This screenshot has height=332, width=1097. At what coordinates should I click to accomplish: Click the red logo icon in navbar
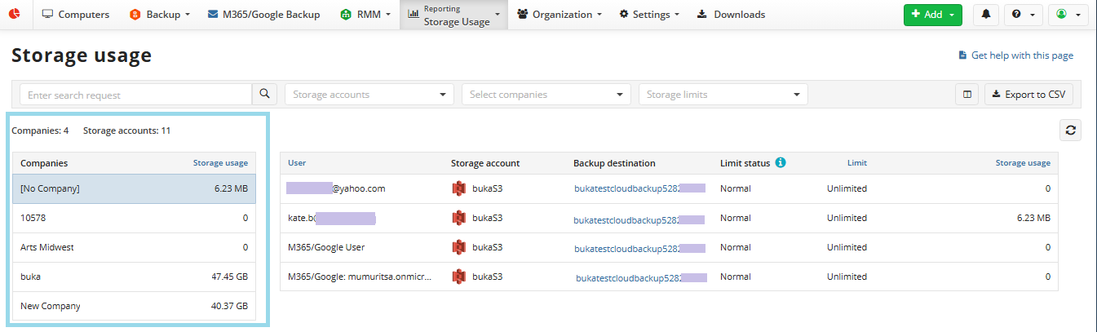[x=15, y=15]
